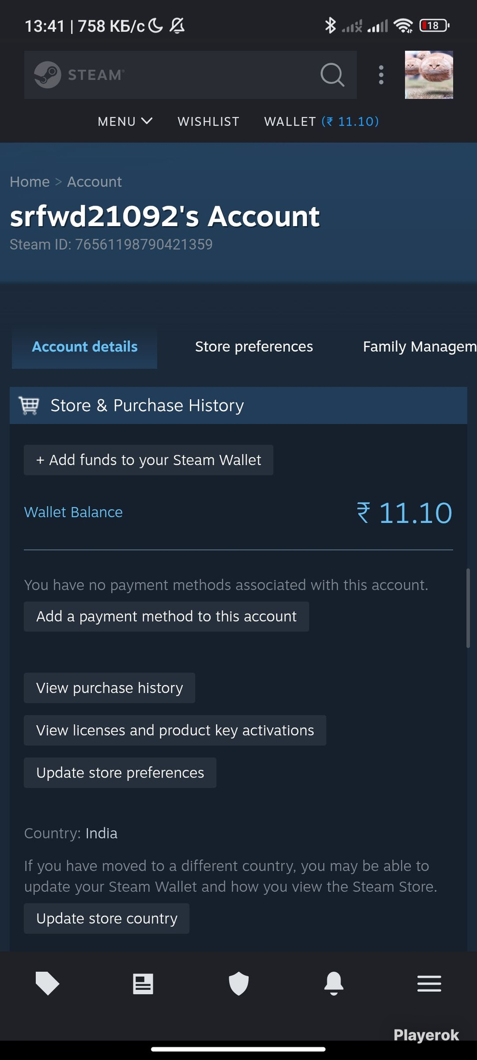Tap the cat profile avatar
This screenshot has width=477, height=1060.
pos(429,75)
